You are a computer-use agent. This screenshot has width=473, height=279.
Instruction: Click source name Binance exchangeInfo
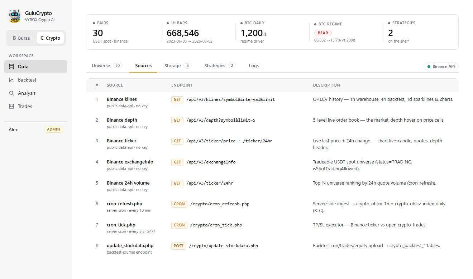(130, 162)
